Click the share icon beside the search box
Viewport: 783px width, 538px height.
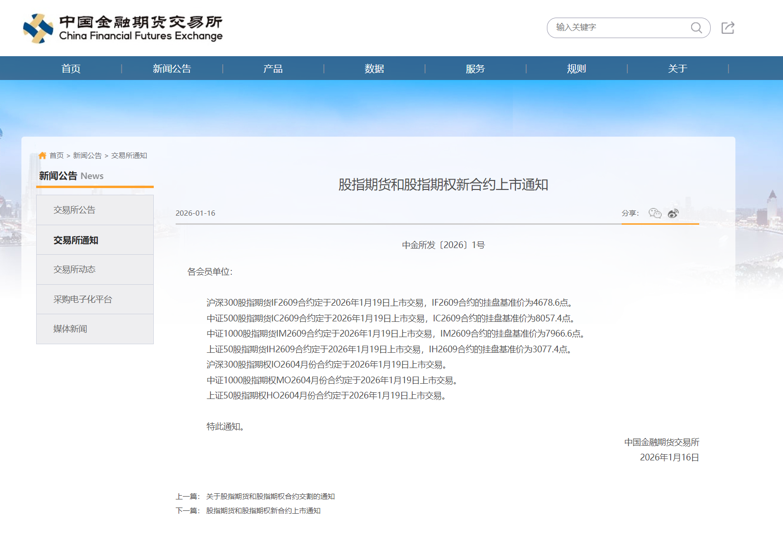pos(727,28)
